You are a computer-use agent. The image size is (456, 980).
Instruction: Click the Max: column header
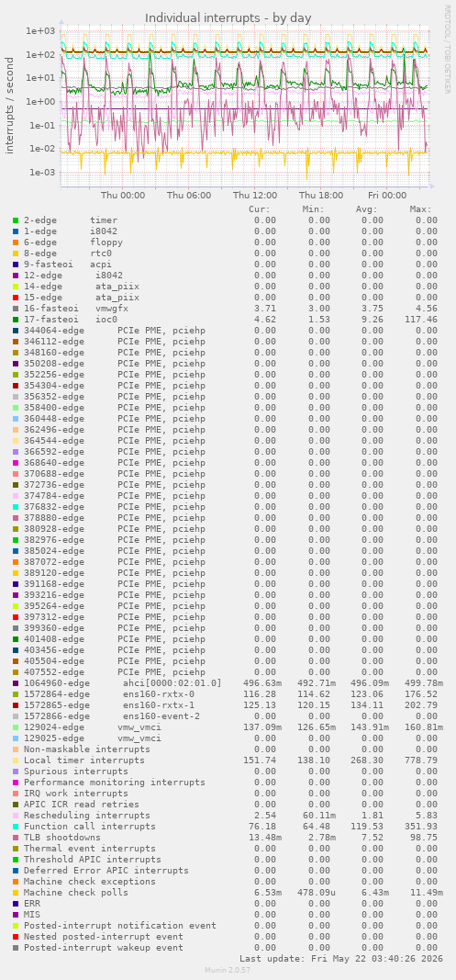click(x=420, y=208)
